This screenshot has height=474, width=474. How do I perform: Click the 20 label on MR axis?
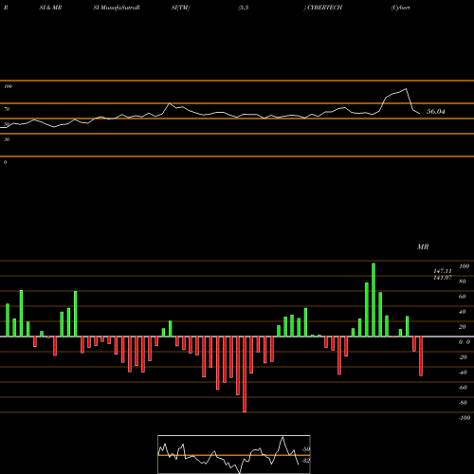tap(463, 327)
